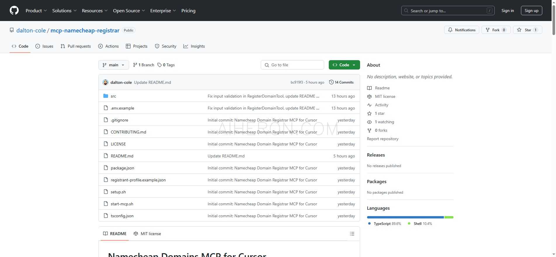Click the Sign up button
Image resolution: width=556 pixels, height=257 pixels.
click(531, 11)
